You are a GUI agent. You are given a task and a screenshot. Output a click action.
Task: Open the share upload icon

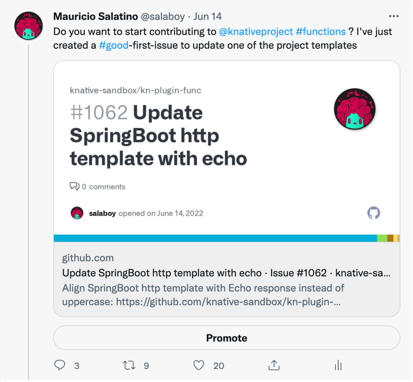pyautogui.click(x=274, y=365)
